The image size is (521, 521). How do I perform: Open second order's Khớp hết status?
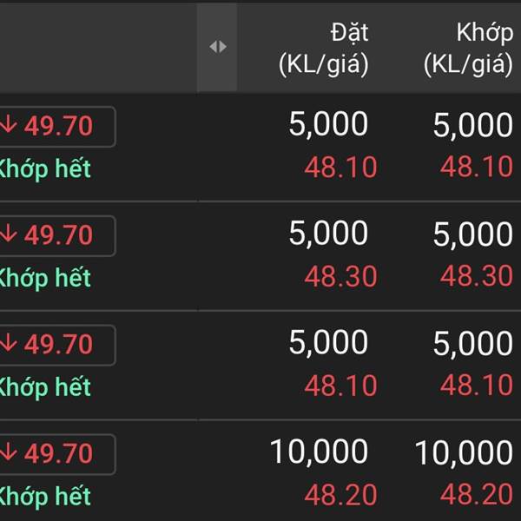click(x=45, y=279)
